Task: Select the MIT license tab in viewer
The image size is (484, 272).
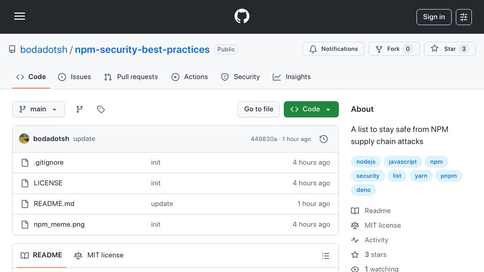Action: click(99, 255)
